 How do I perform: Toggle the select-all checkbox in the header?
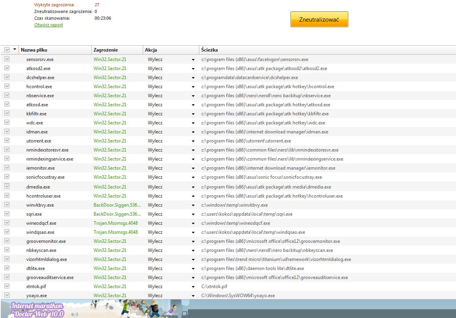point(7,50)
